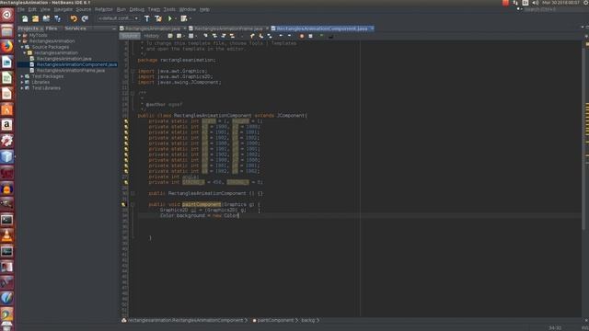The image size is (589, 331).
Task: Click the lightbulb hint beside paintComponent line
Action: [x=123, y=204]
